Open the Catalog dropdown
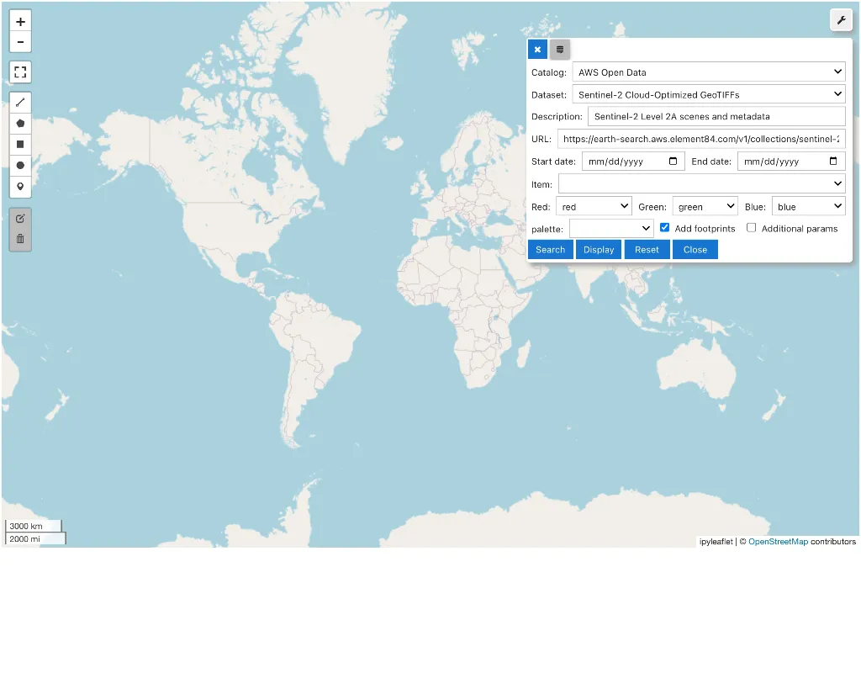This screenshot has height=689, width=861. pyautogui.click(x=708, y=72)
